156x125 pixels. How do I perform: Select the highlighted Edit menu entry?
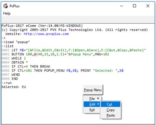92,104
